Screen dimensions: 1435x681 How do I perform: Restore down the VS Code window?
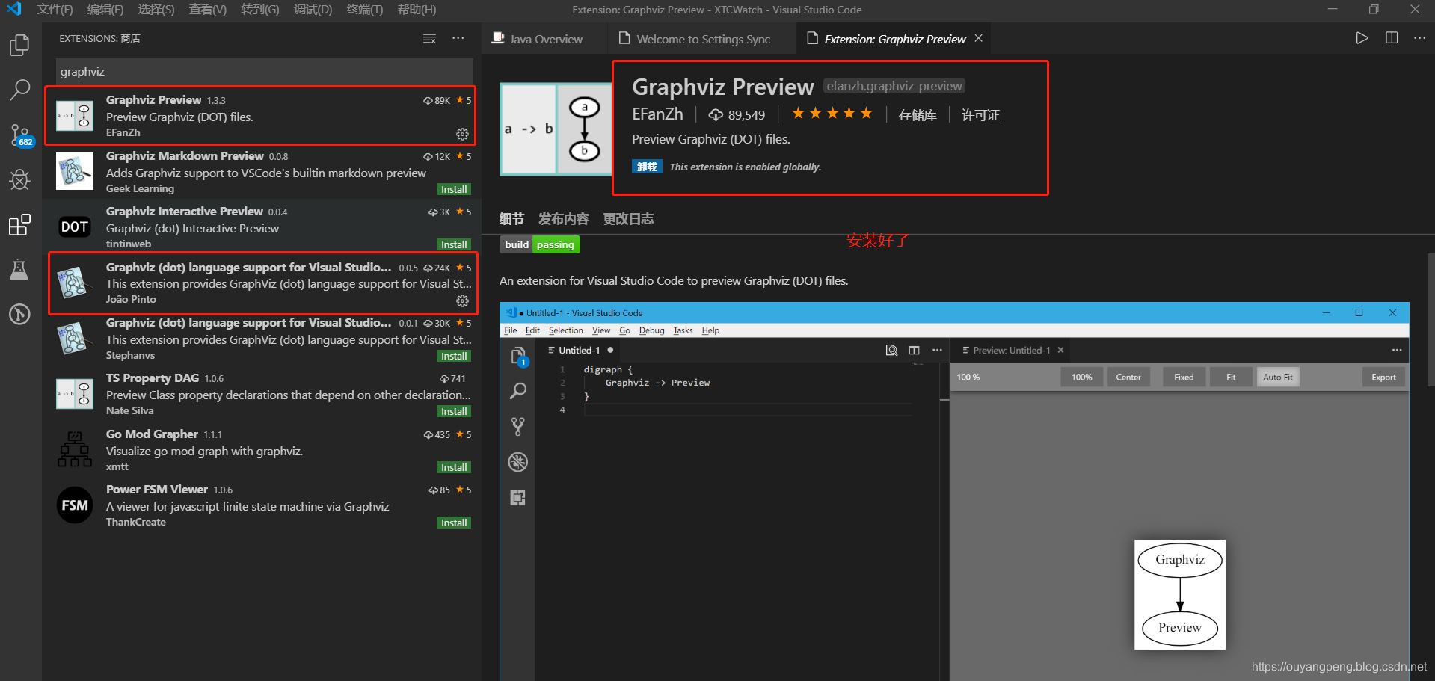1374,10
